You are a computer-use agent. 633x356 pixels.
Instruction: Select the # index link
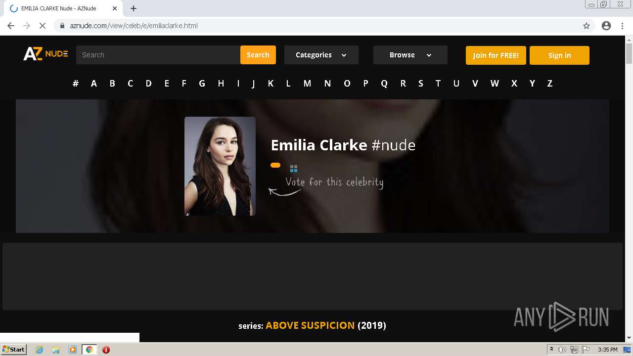coord(76,84)
